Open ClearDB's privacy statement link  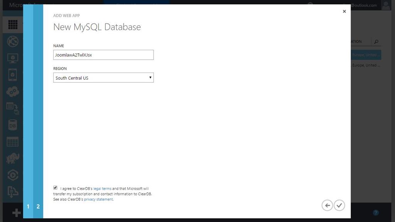pos(98,199)
